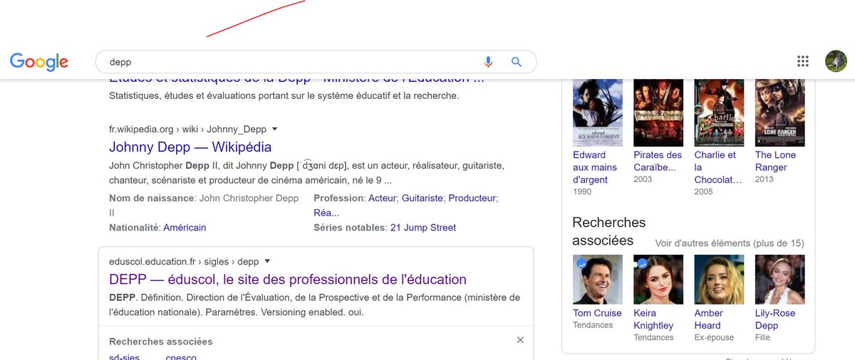Click the eduscol.education.fr breadcrumb

coord(184,261)
